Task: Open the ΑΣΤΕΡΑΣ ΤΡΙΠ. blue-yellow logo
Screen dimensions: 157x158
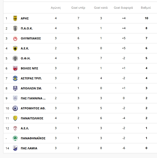Action: click(x=15, y=78)
